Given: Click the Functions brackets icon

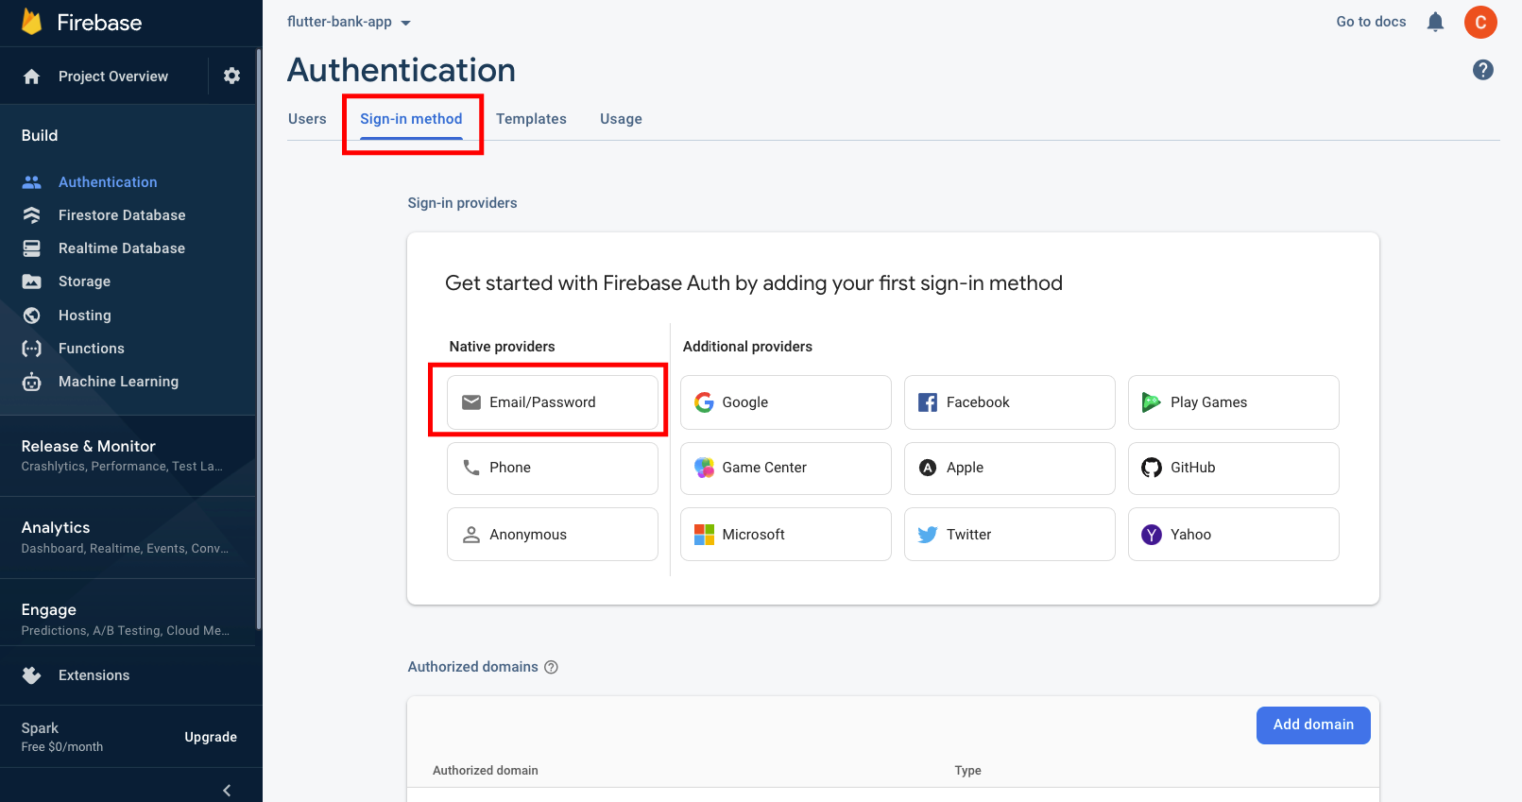Looking at the screenshot, I should (32, 349).
